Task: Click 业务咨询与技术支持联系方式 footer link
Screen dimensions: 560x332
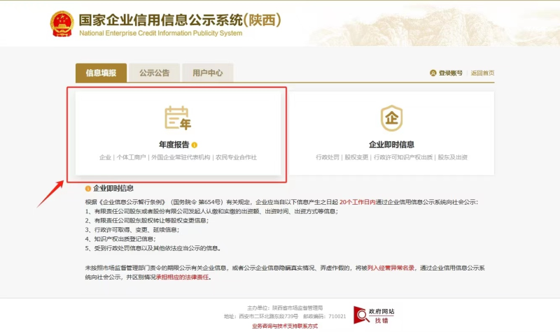Action: 285,326
